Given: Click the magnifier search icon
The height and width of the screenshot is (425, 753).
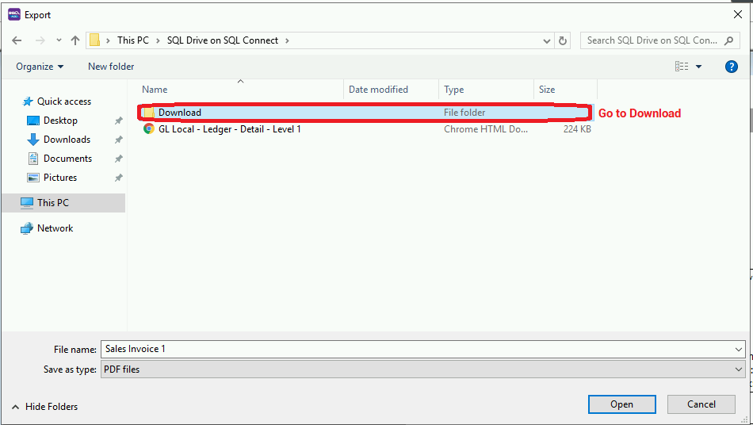Looking at the screenshot, I should (729, 40).
